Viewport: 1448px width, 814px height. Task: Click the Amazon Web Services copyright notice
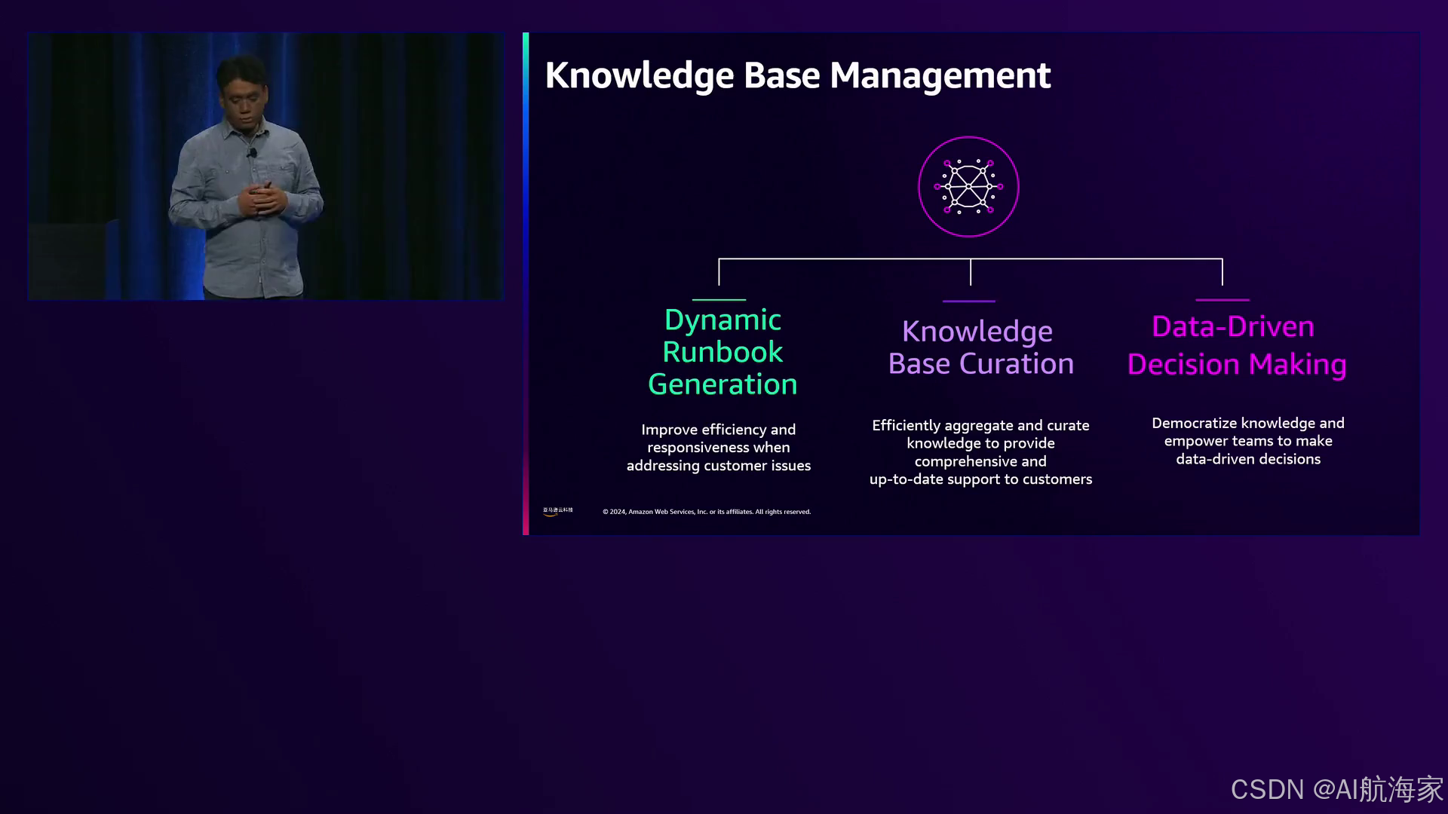point(706,512)
